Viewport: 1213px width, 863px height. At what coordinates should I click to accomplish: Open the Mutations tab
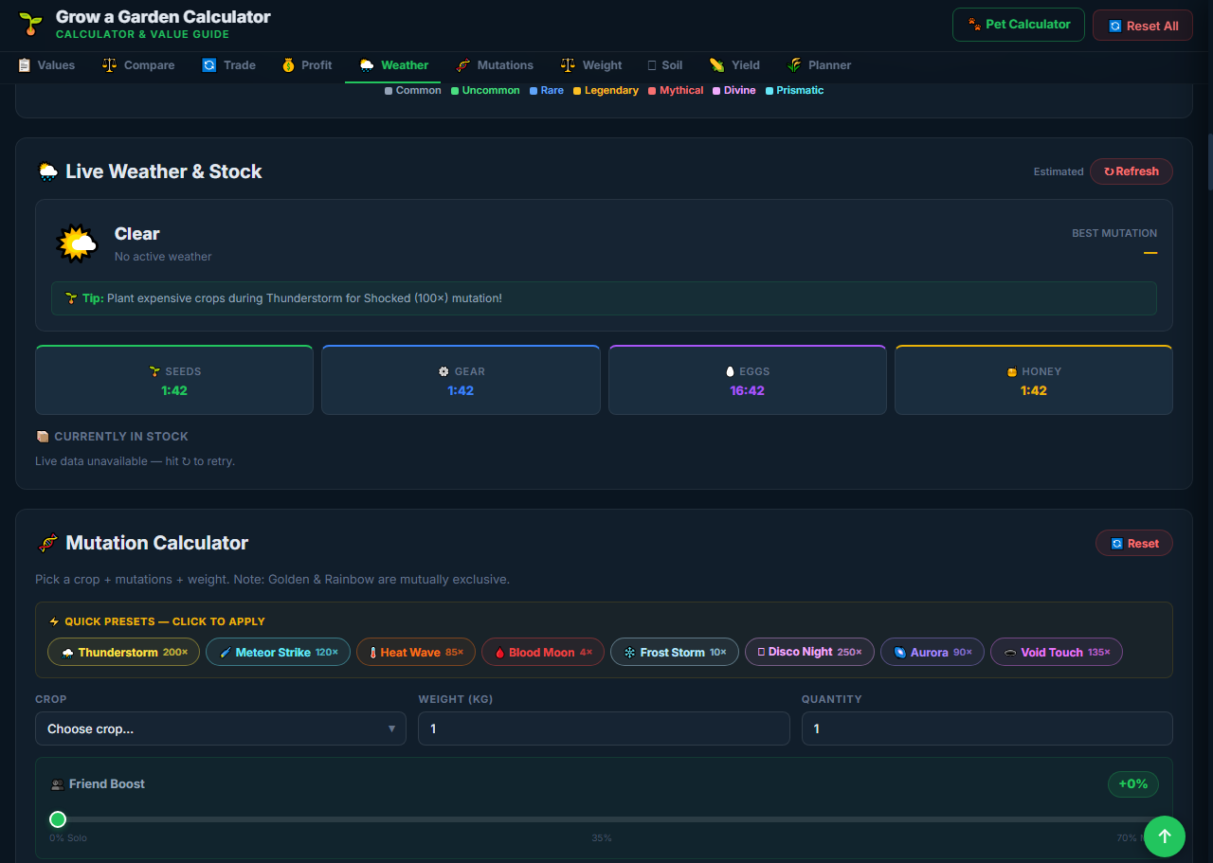coord(494,65)
